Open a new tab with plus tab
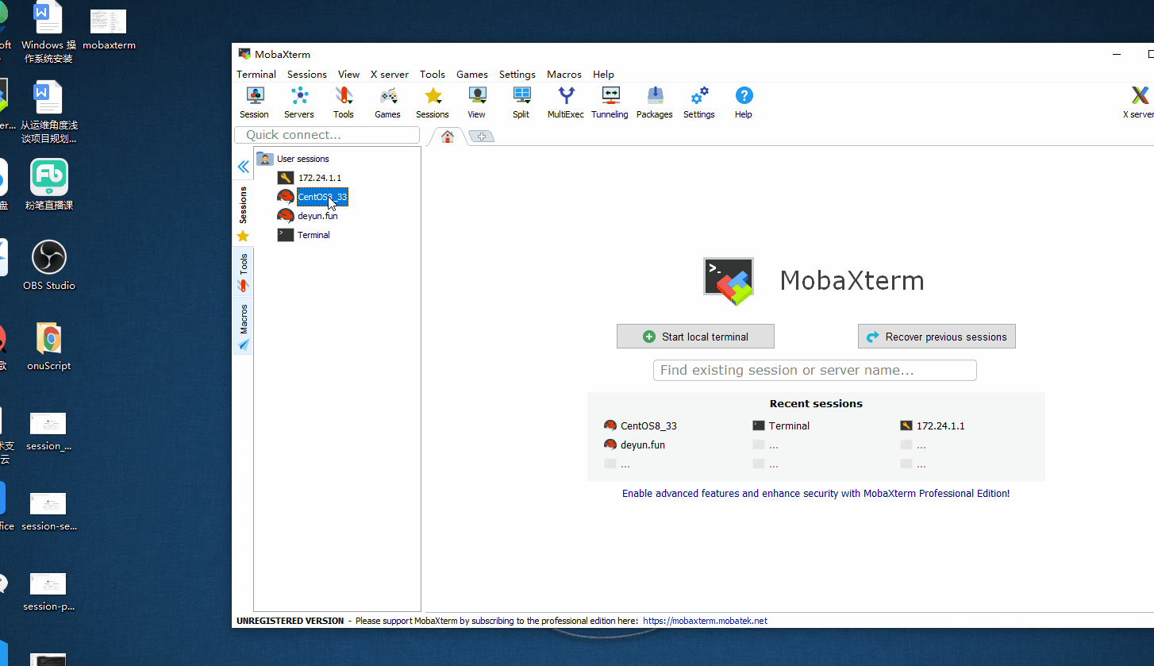Viewport: 1154px width, 666px height. 482,137
